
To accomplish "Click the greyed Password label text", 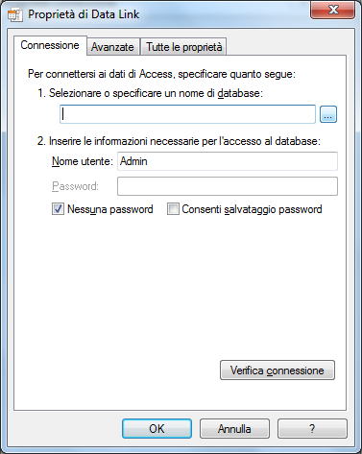I will 76,186.
